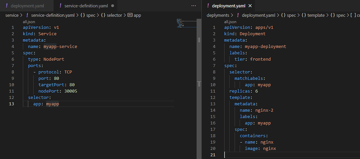Expand the deplyments folder breadcrumb

(218, 15)
